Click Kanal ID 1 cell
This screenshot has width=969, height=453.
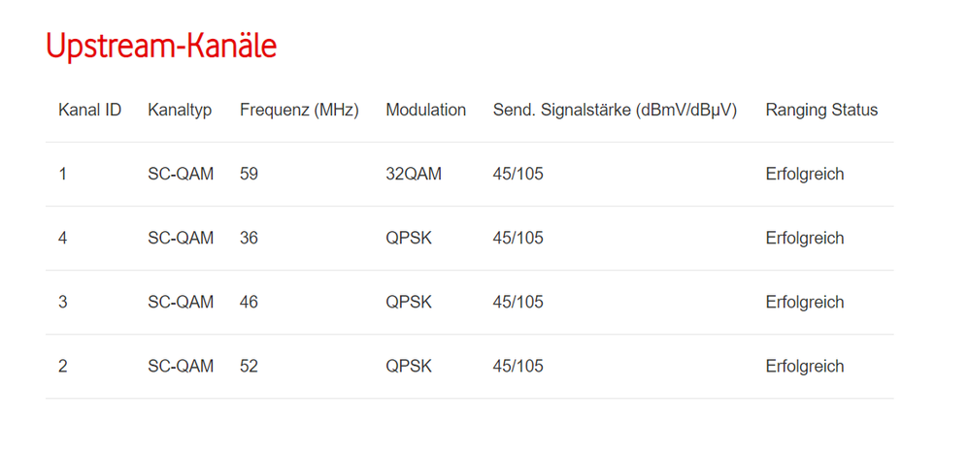point(63,175)
